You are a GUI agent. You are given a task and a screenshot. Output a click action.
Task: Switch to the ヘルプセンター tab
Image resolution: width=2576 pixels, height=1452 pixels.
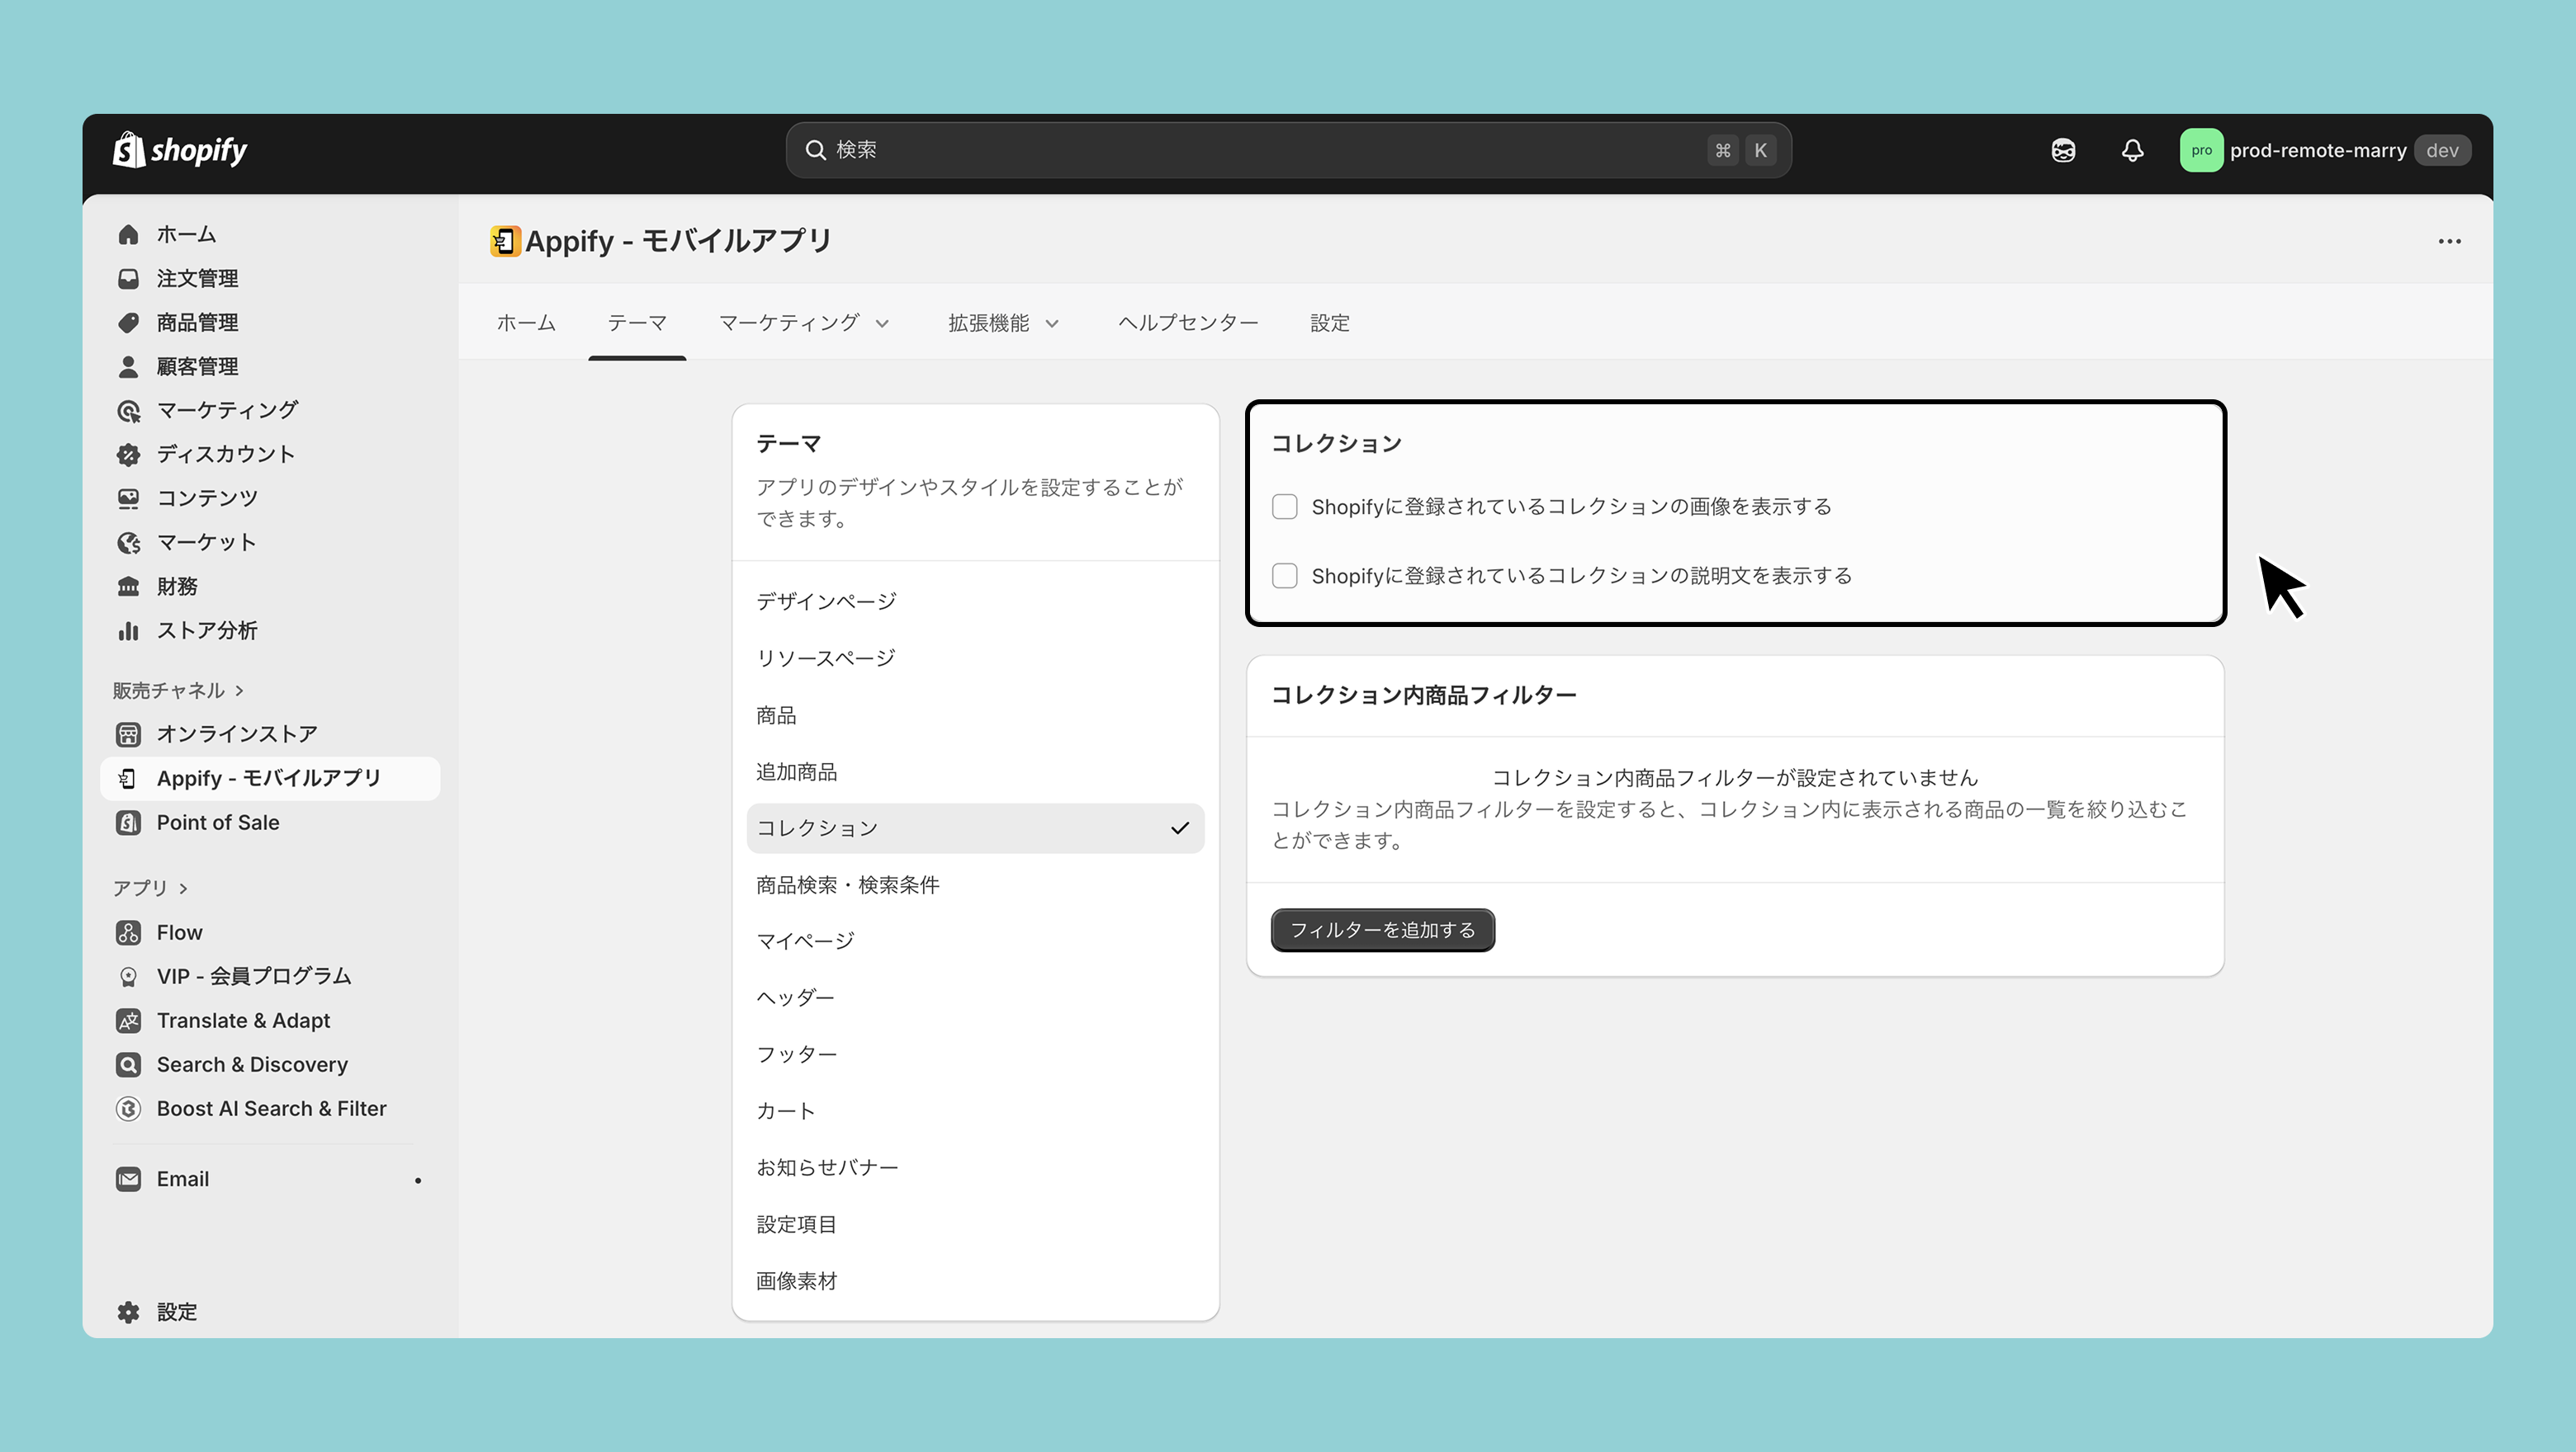(1187, 323)
